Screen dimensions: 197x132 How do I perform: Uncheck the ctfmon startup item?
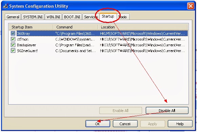[13, 39]
